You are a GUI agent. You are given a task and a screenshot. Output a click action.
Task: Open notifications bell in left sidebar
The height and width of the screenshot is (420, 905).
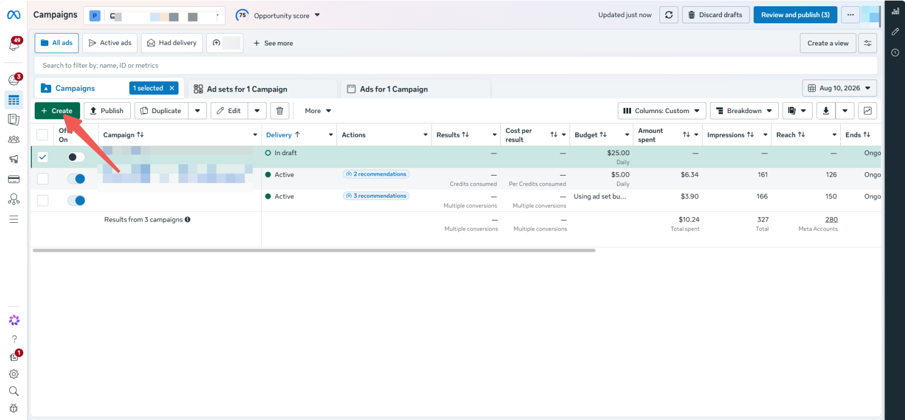tap(14, 44)
